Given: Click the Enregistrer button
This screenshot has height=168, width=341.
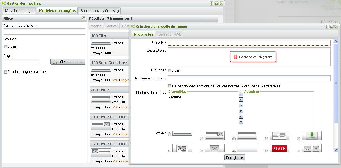Looking at the screenshot, I should [235, 158].
